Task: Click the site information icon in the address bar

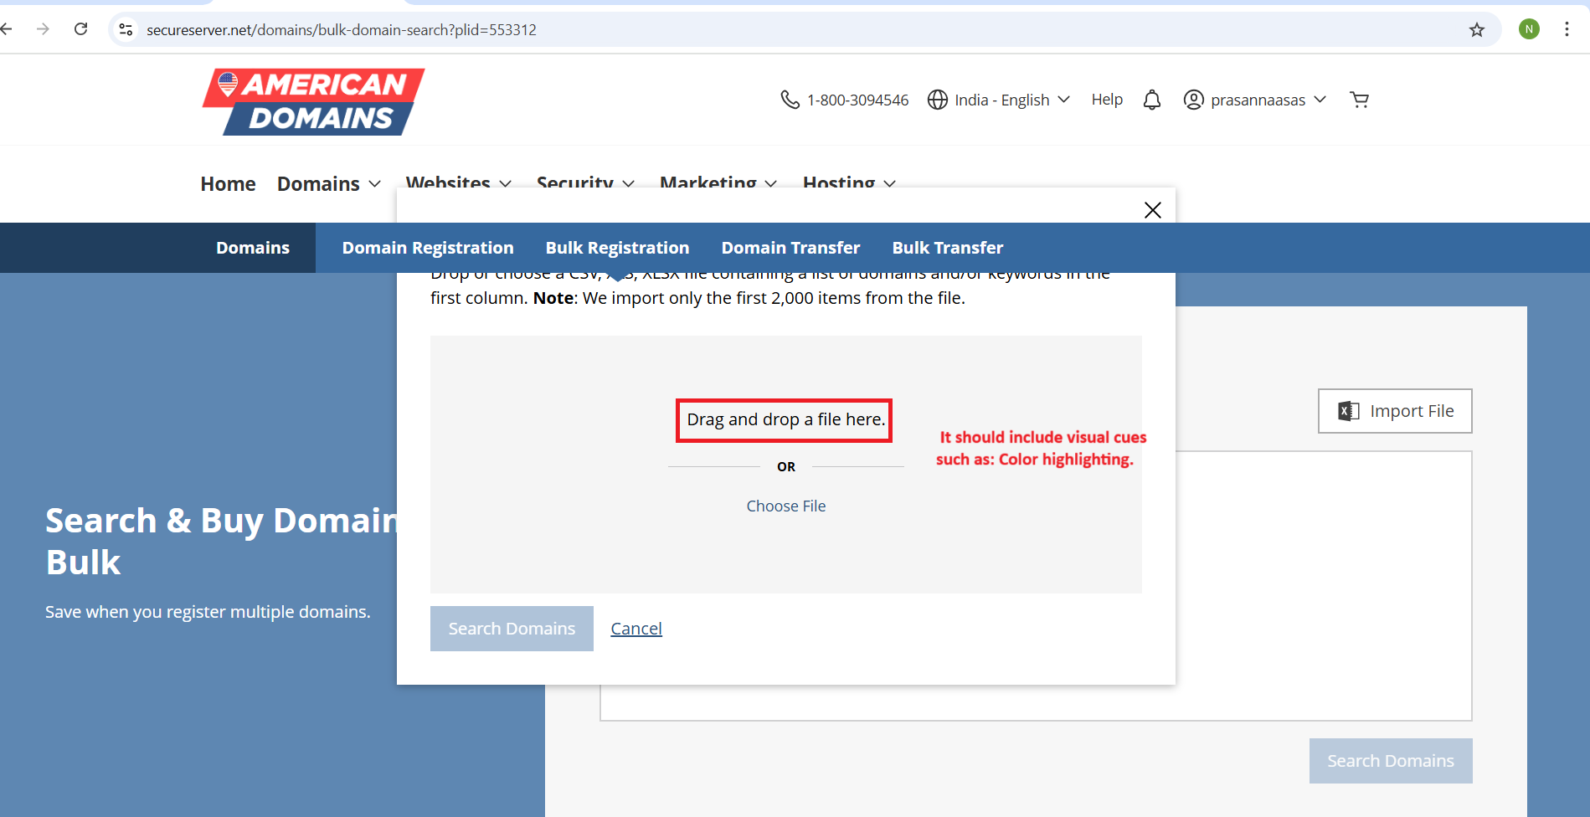Action: tap(126, 30)
